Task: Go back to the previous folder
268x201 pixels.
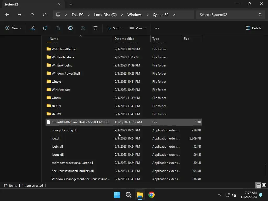Action: pos(7,15)
